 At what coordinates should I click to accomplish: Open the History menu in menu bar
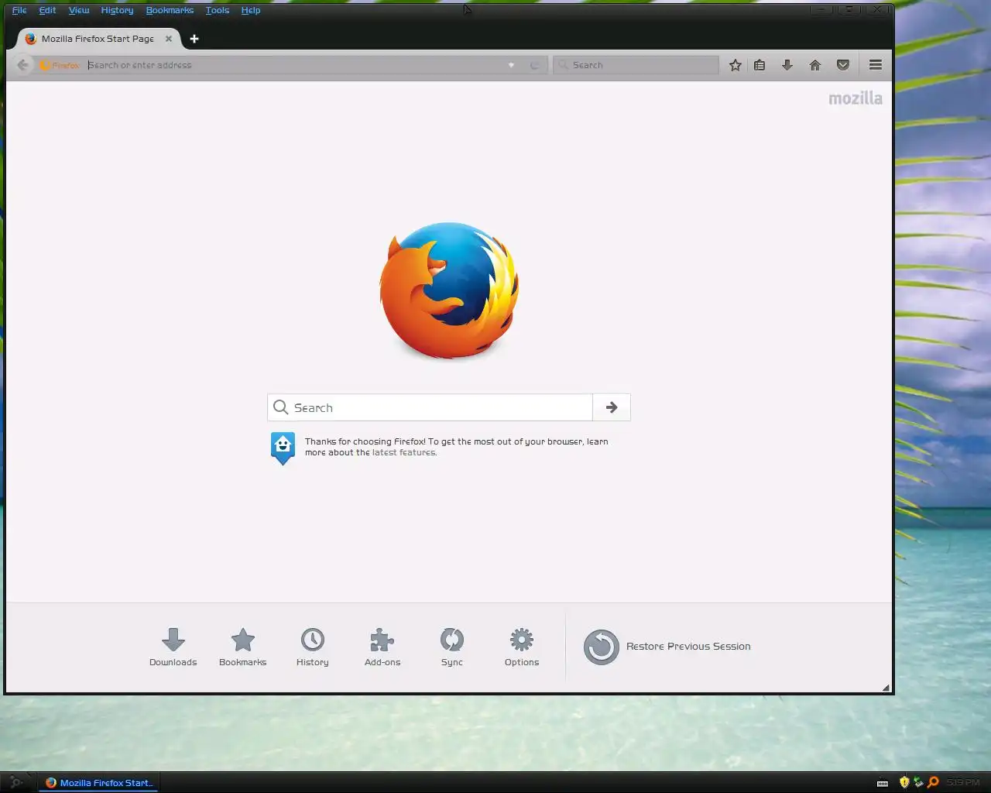click(x=117, y=10)
